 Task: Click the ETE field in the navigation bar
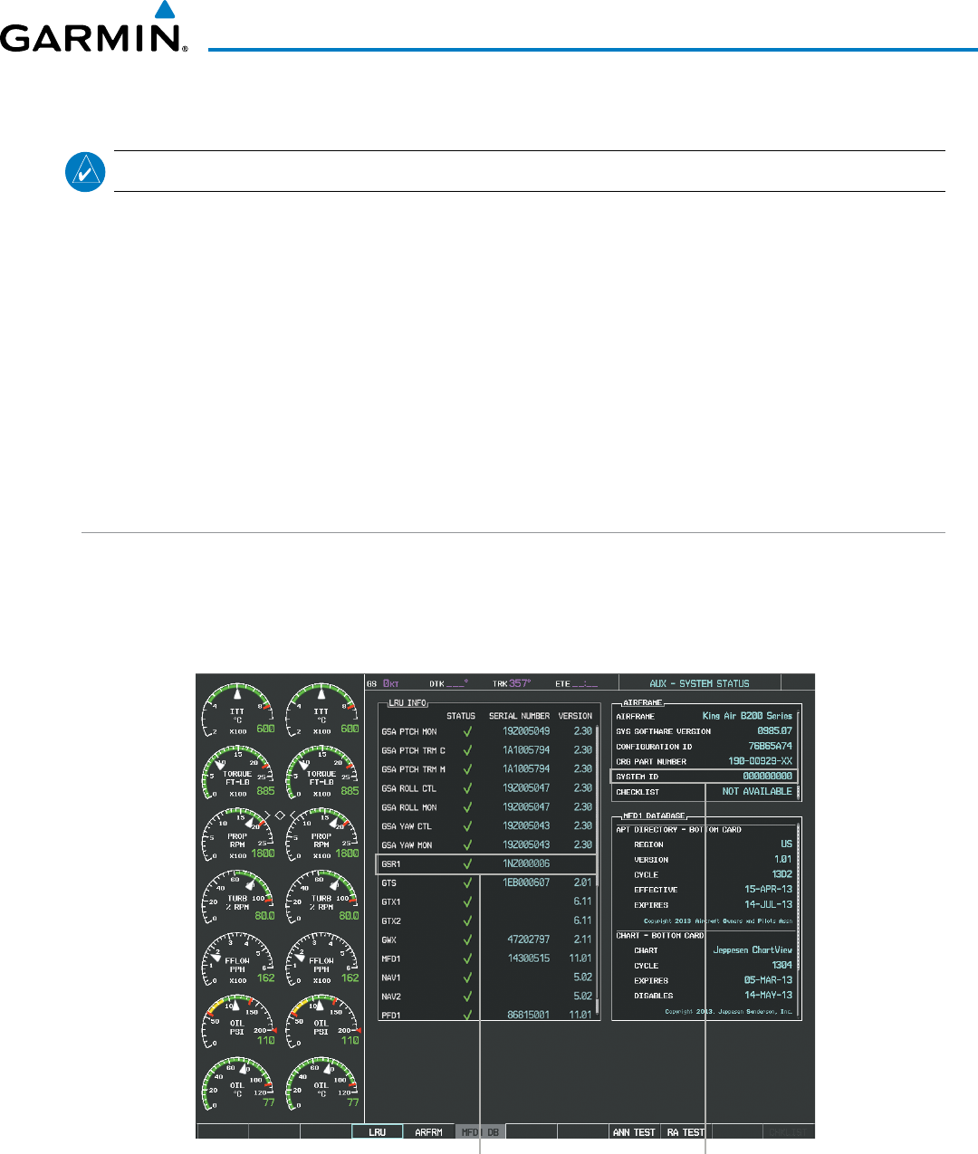577,683
